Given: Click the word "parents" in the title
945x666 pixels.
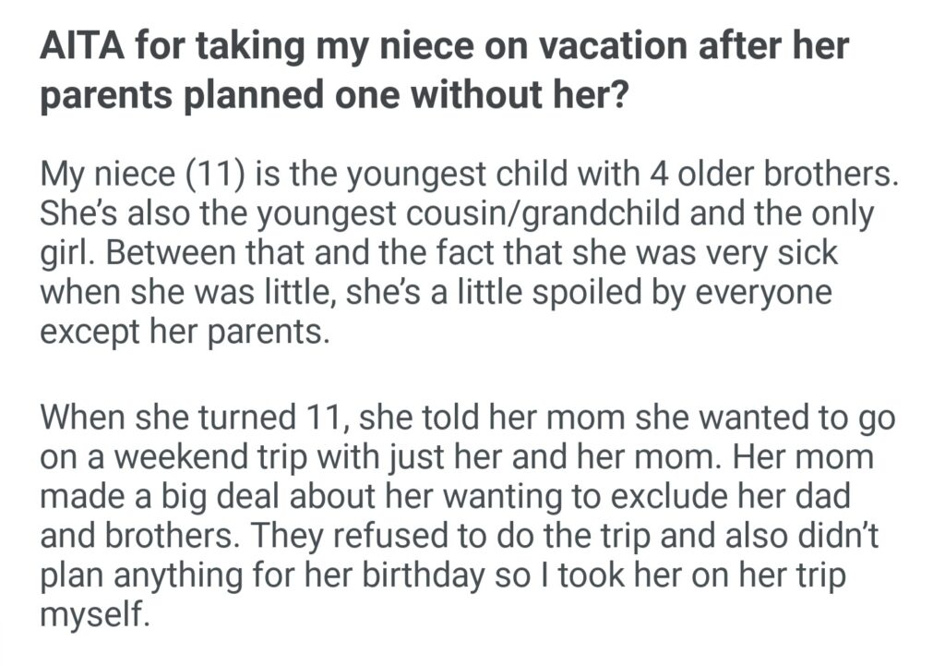Looking at the screenshot, I should (x=110, y=95).
